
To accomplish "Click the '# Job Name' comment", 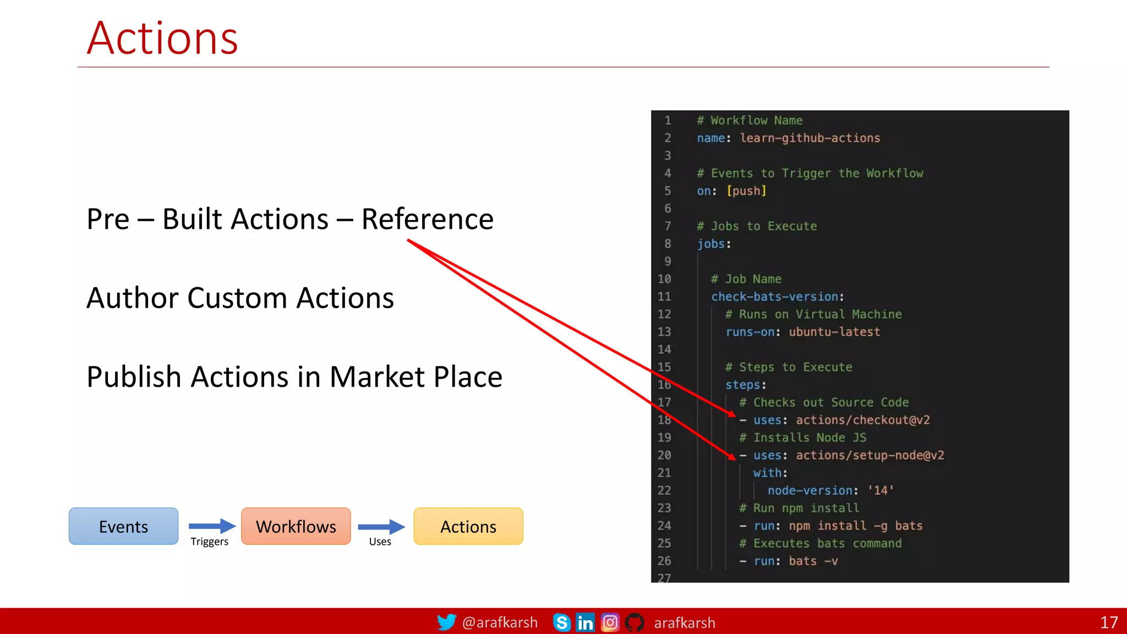I will tap(746, 279).
